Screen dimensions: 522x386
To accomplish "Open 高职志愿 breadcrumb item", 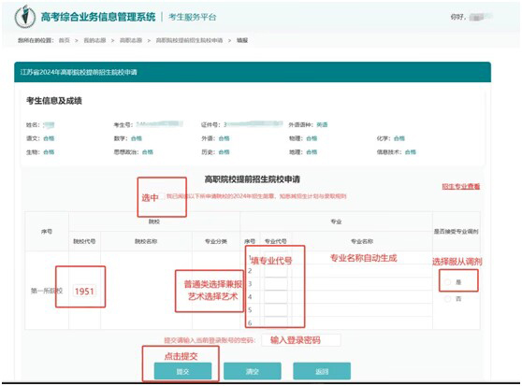I will [131, 40].
